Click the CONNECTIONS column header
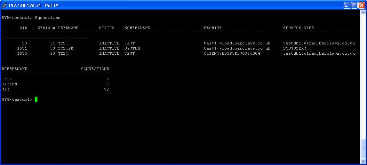367x165 pixels. [95, 69]
